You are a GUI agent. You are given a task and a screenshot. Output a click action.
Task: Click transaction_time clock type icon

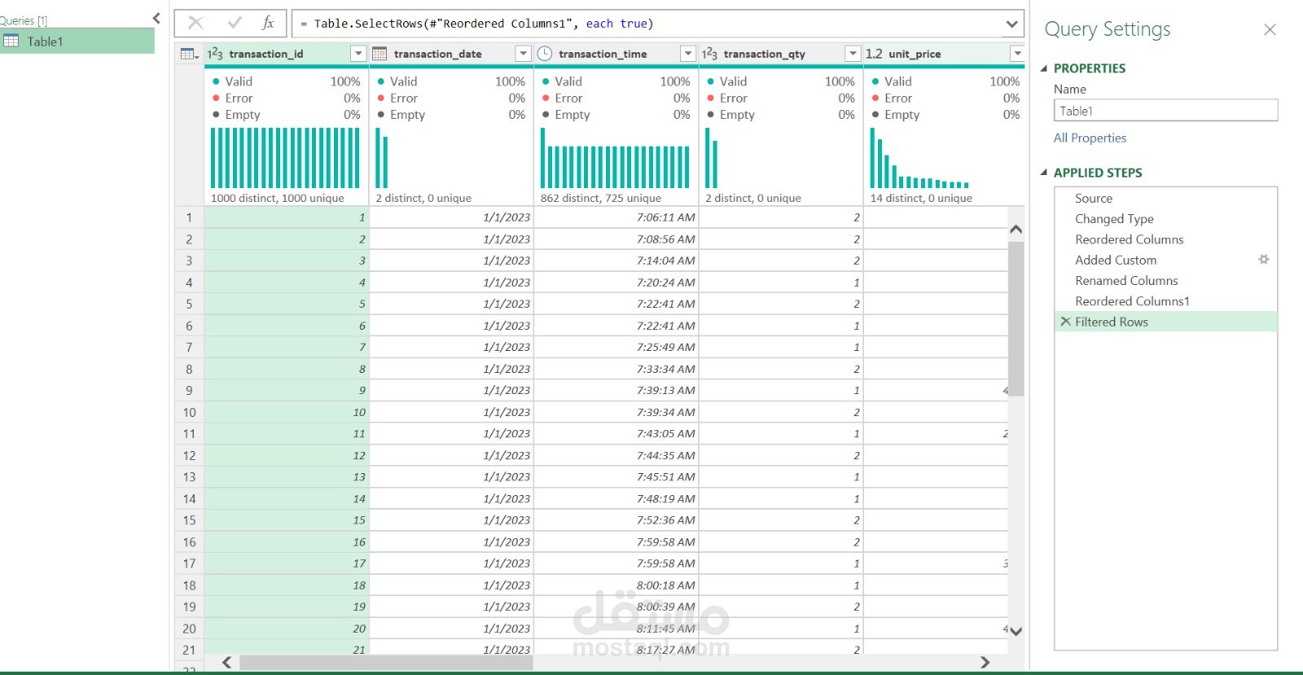tap(545, 54)
